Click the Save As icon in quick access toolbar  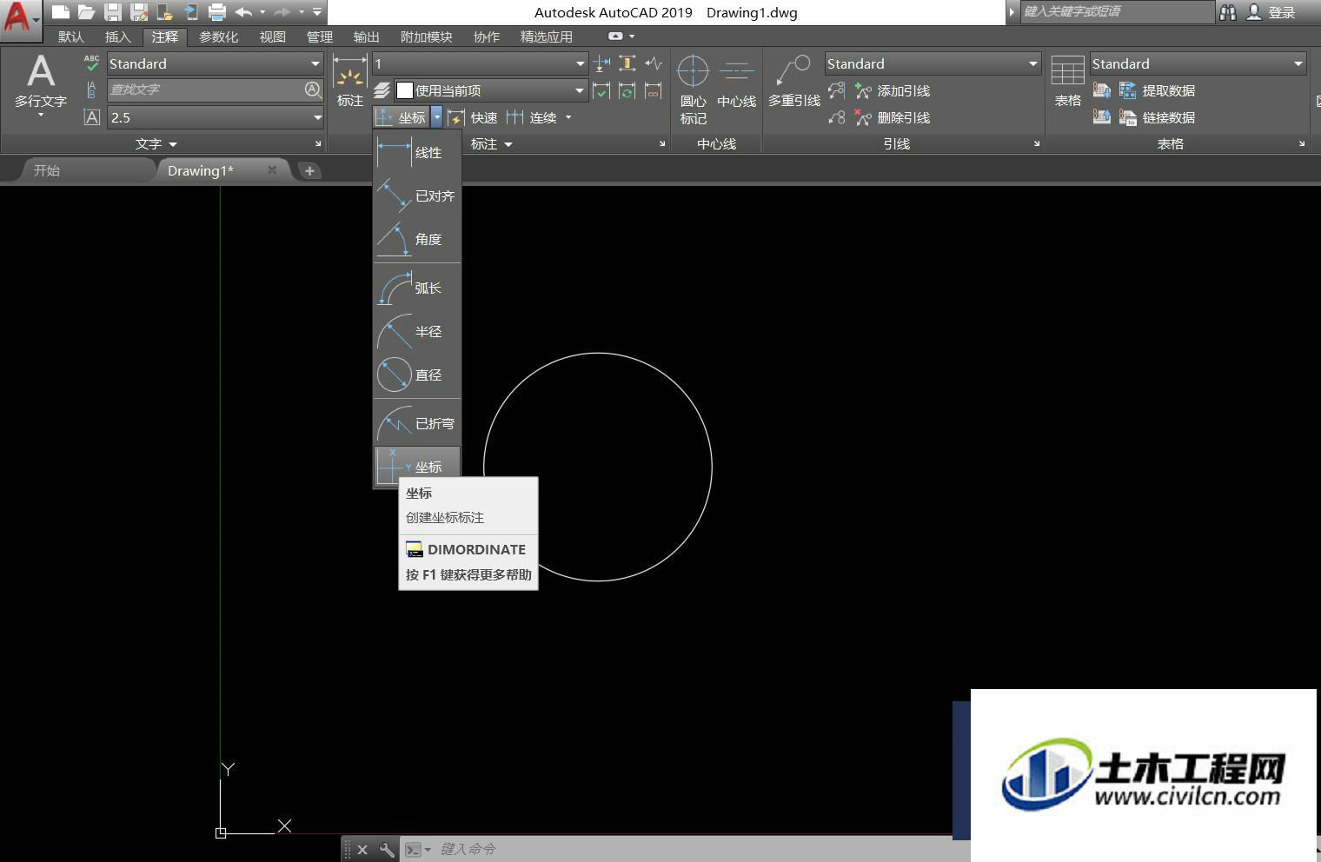[138, 12]
